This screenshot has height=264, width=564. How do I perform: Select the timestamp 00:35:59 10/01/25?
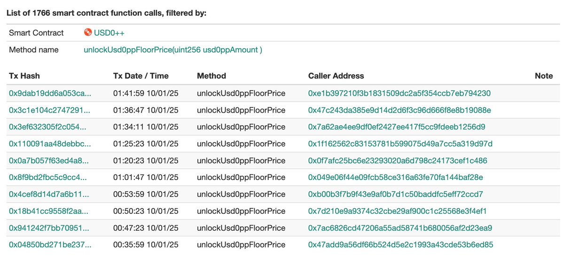pyautogui.click(x=146, y=245)
